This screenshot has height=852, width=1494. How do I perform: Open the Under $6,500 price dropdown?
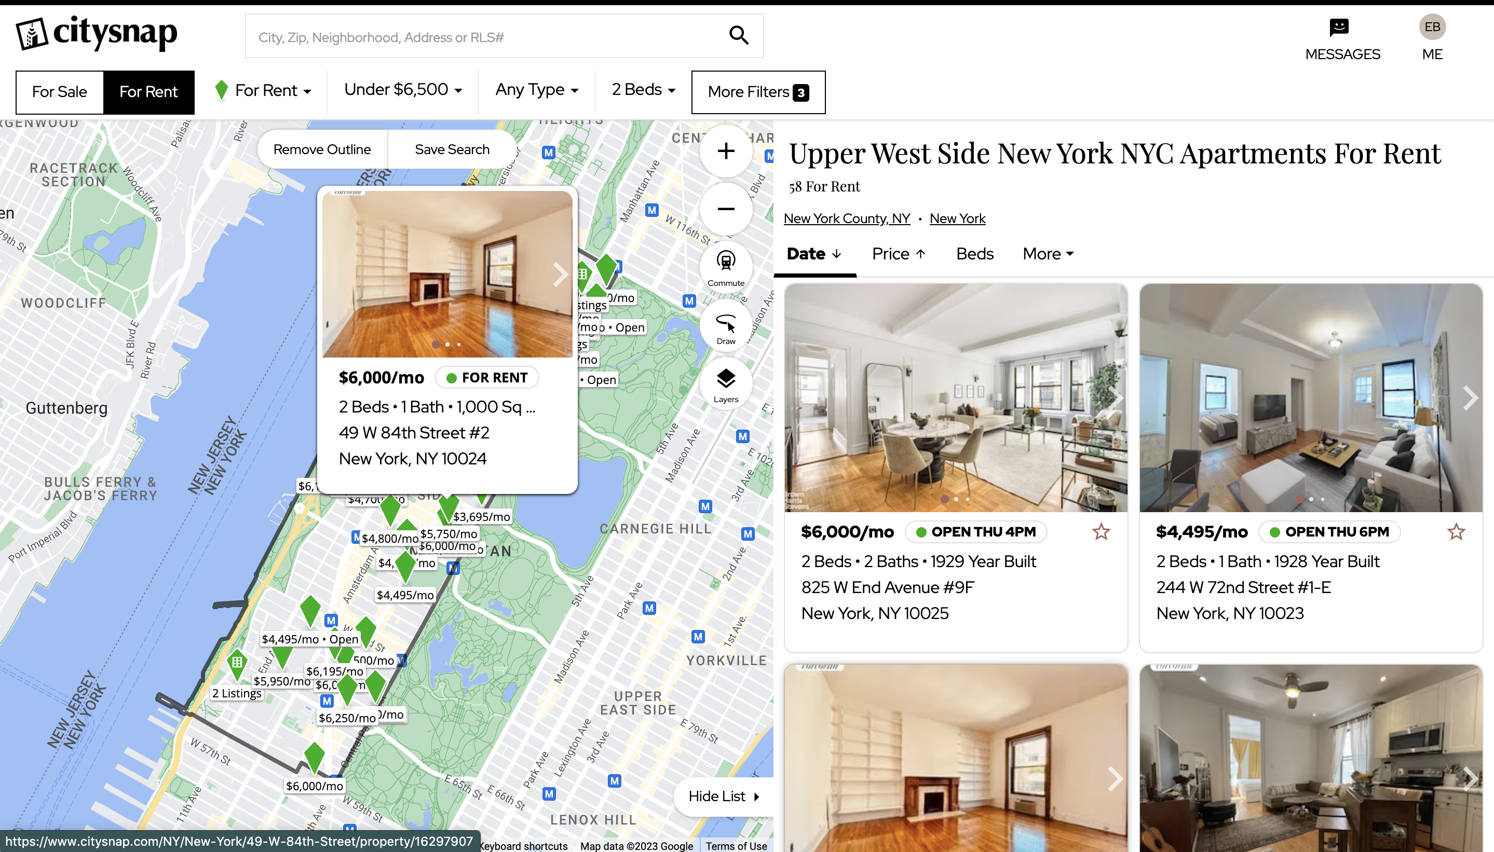coord(403,90)
